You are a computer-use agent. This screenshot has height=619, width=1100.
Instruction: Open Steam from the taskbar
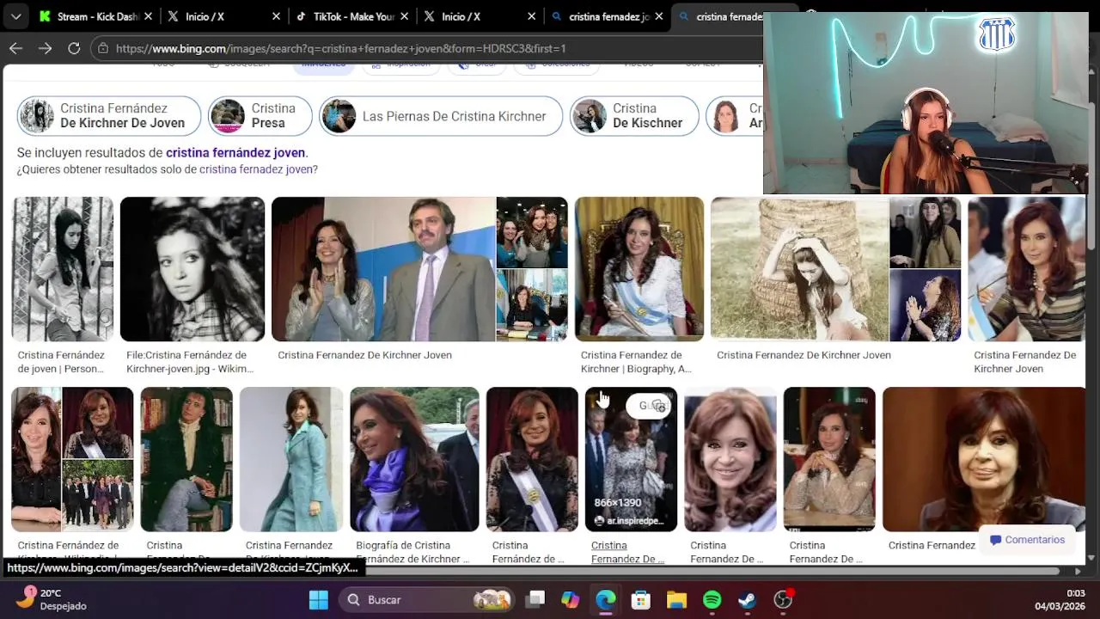click(748, 600)
